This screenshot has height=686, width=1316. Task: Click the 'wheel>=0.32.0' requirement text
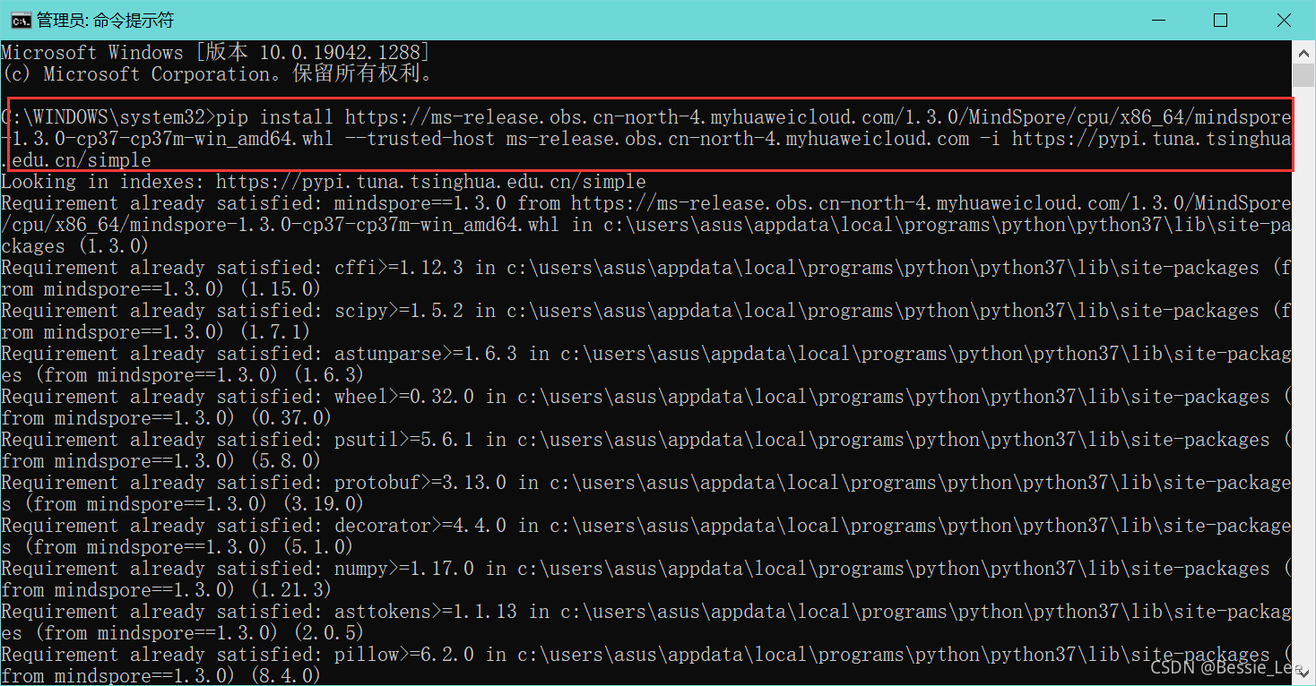pyautogui.click(x=404, y=396)
